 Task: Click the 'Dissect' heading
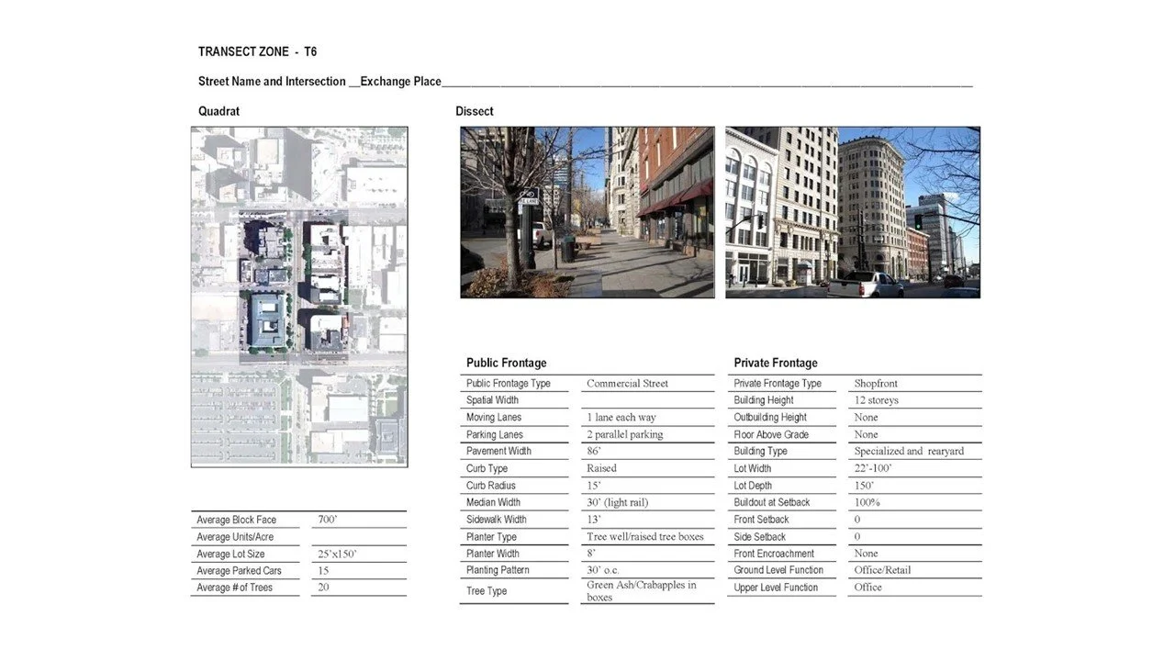coord(475,111)
